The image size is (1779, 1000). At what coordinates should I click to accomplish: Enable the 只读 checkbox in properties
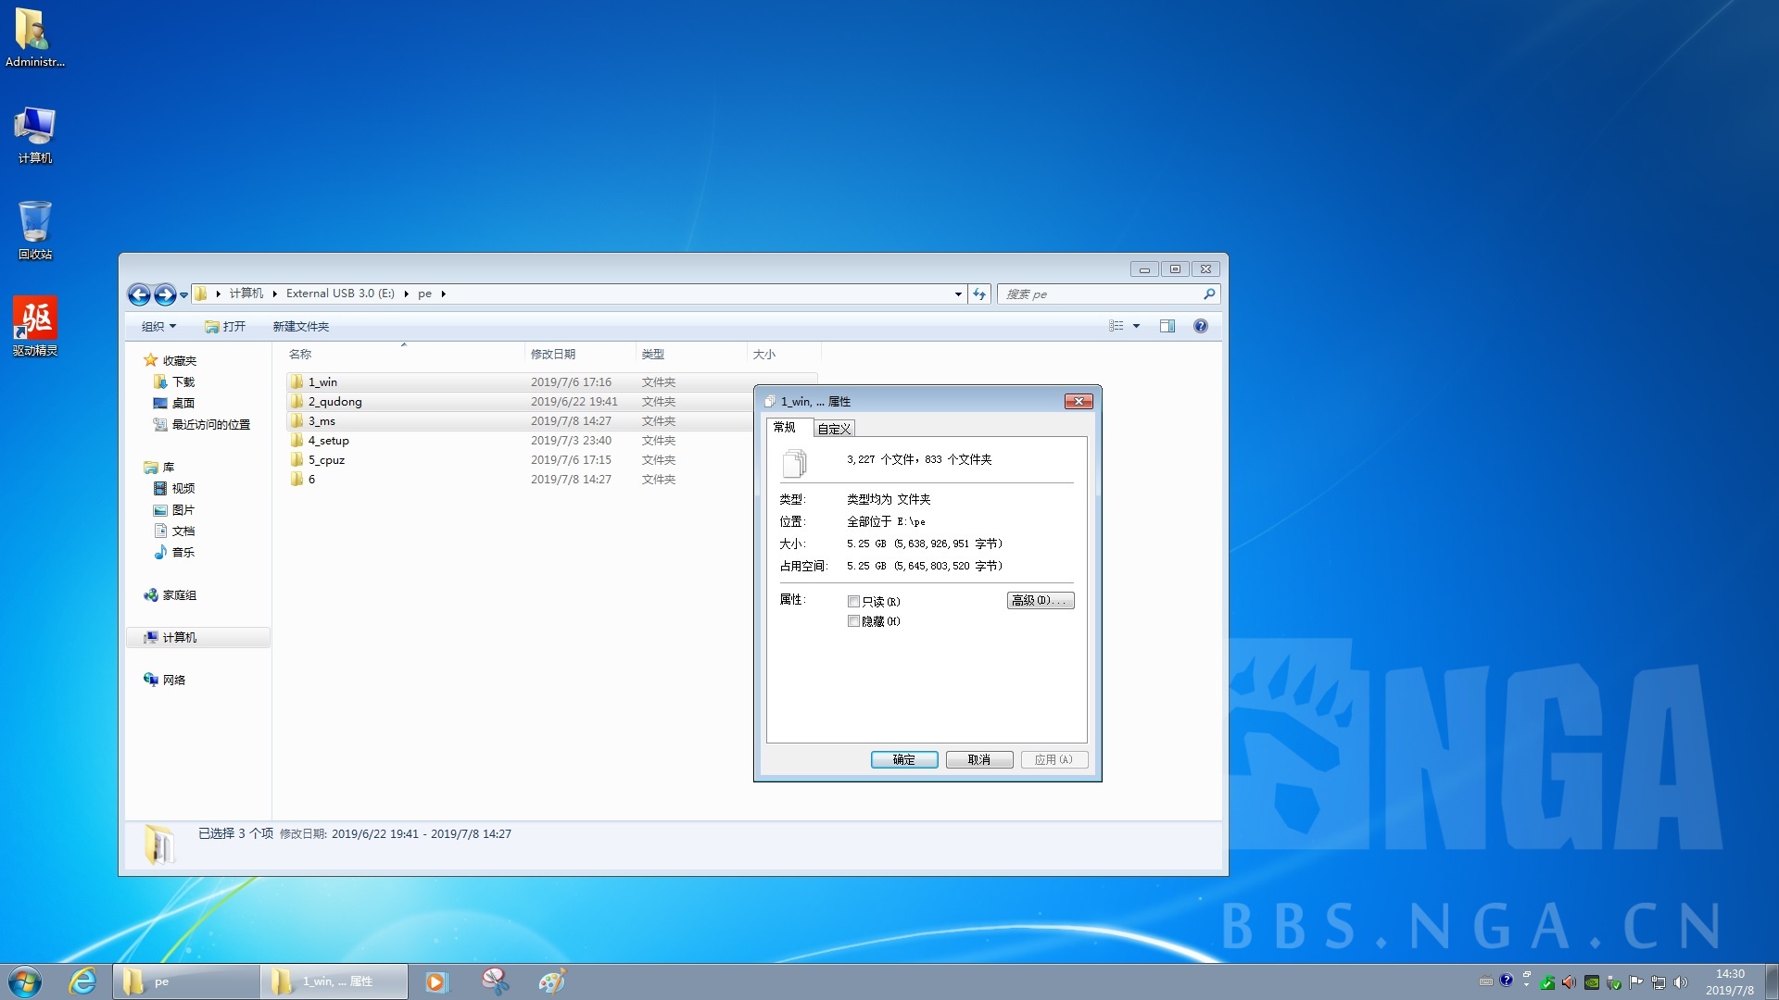(854, 601)
